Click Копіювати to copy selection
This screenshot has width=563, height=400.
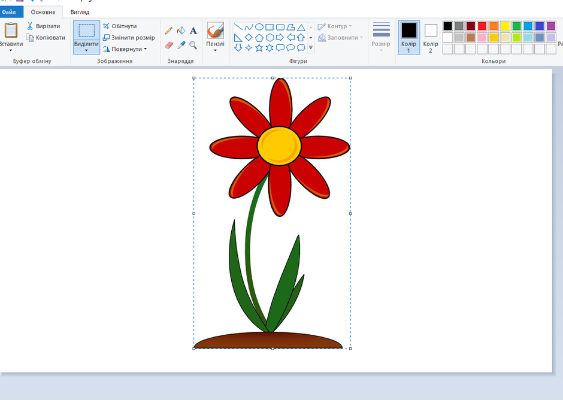coord(46,37)
